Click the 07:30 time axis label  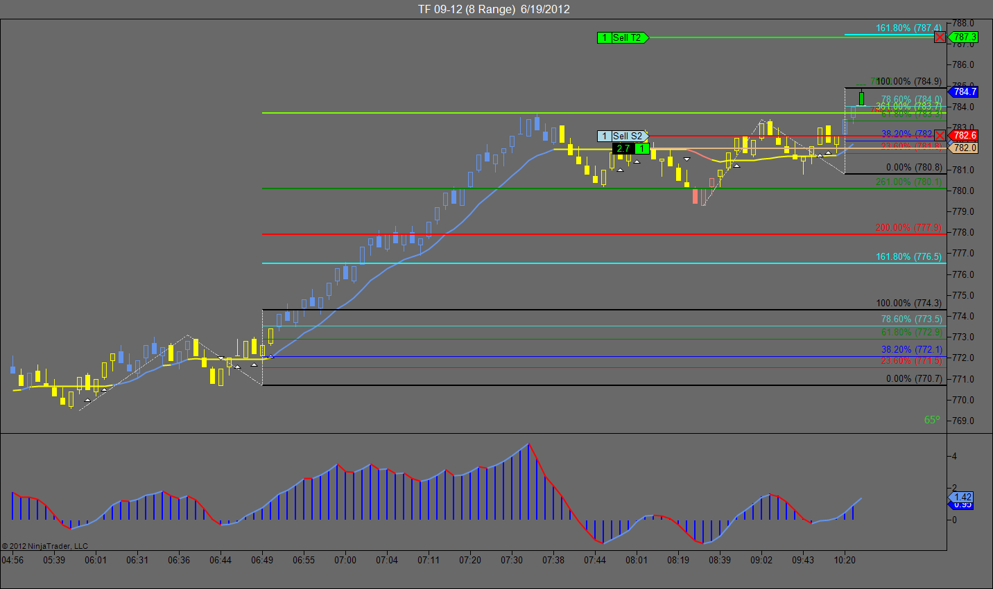[512, 560]
